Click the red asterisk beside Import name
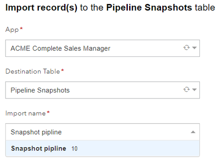This screenshot has height=163, width=222. pyautogui.click(x=48, y=112)
